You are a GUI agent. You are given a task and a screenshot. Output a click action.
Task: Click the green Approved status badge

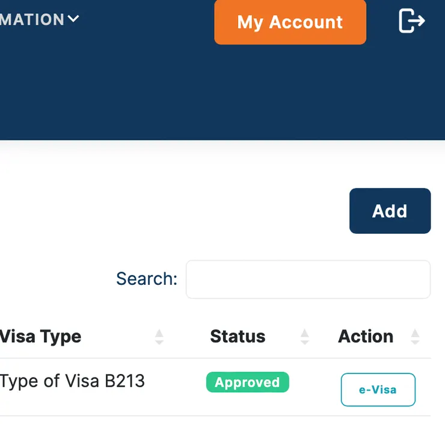247,382
